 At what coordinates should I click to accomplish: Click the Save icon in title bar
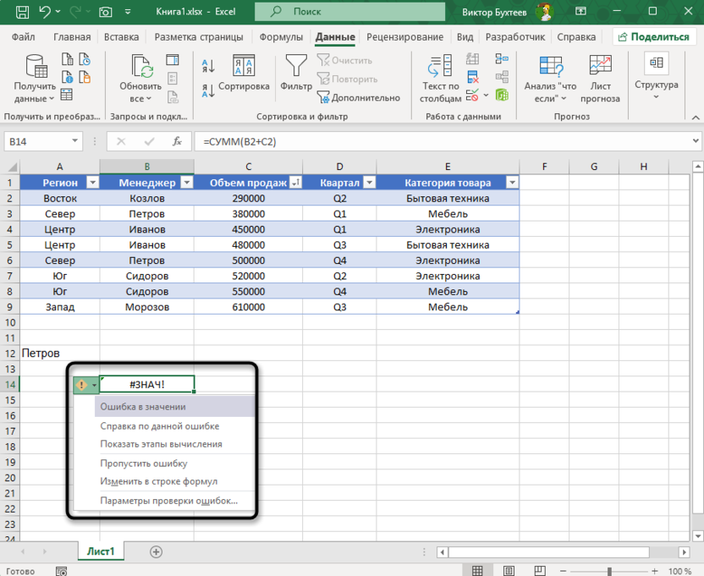[x=22, y=13]
